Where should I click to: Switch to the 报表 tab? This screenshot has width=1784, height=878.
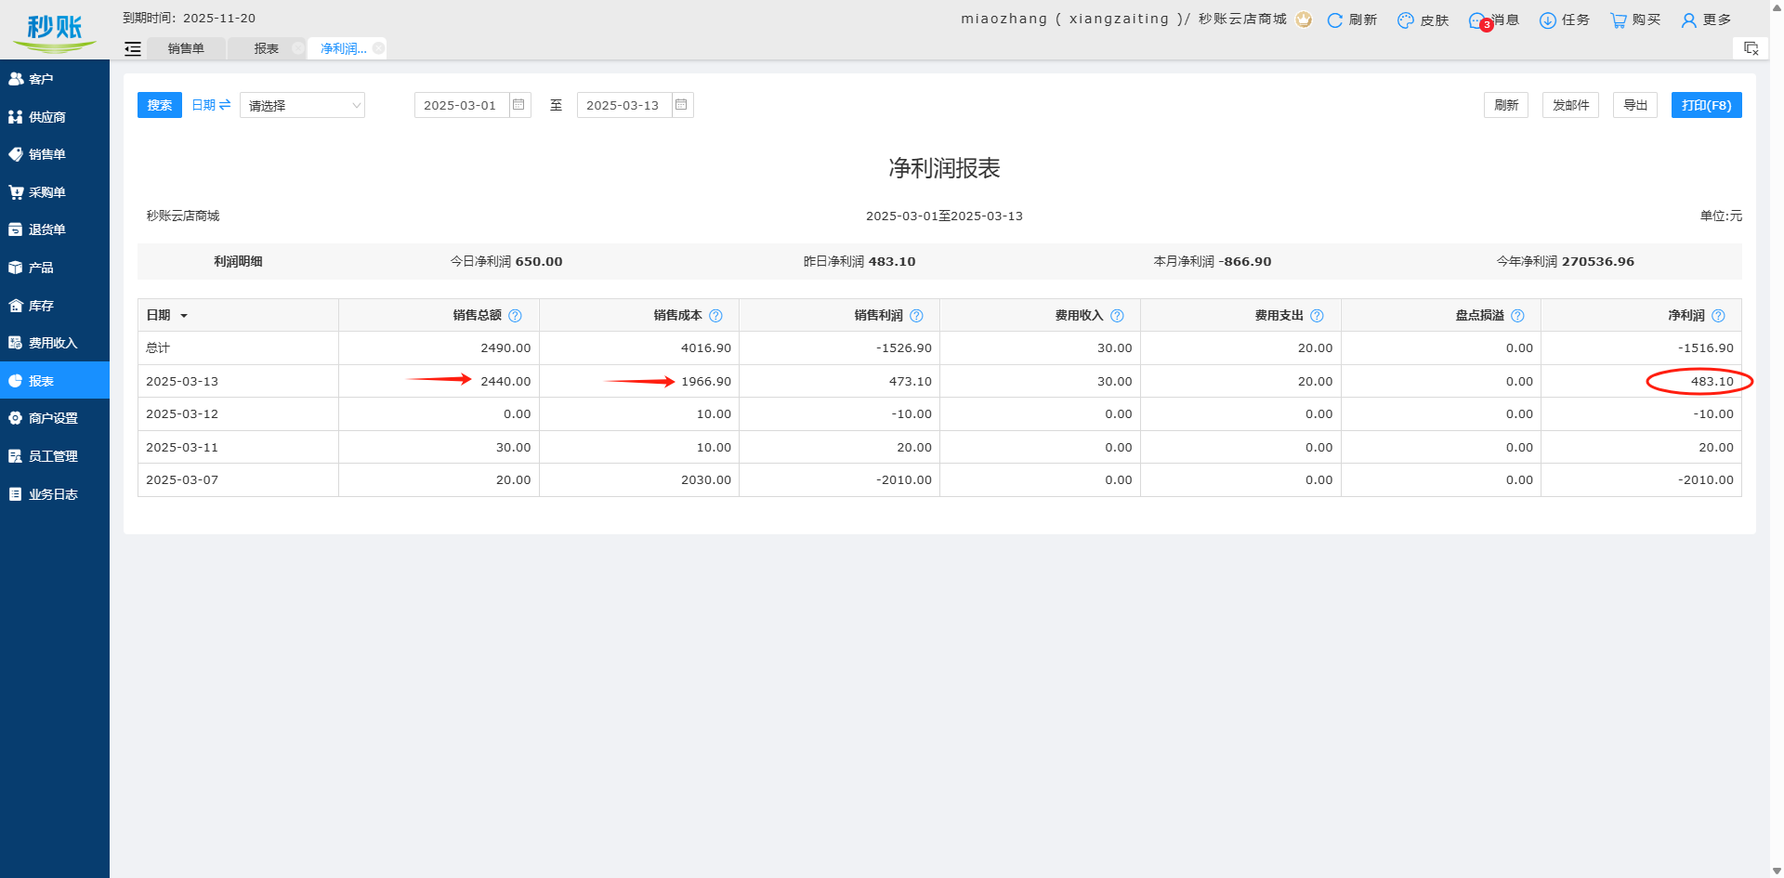(x=266, y=48)
